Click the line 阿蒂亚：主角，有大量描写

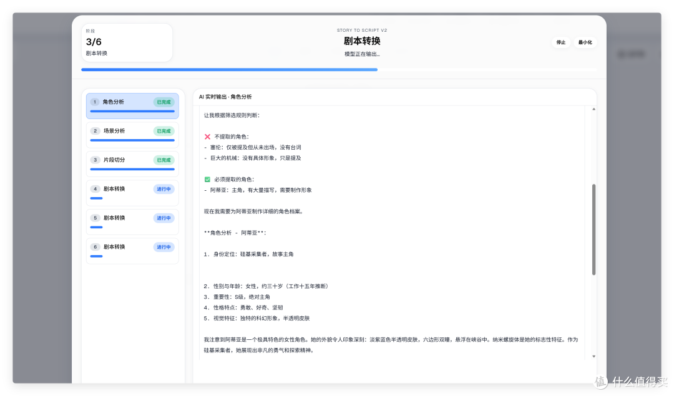pyautogui.click(x=258, y=190)
